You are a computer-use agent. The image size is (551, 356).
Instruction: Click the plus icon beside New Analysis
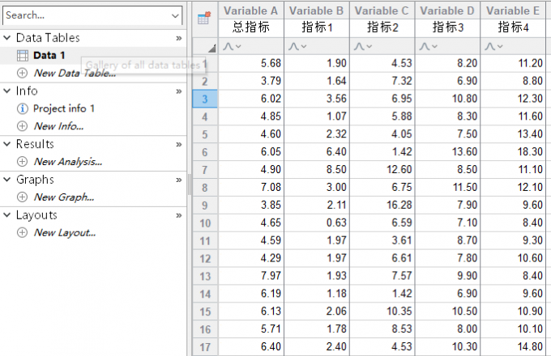click(22, 161)
